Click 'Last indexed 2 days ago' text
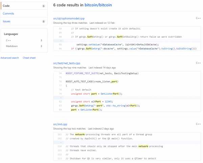 (101, 129)
